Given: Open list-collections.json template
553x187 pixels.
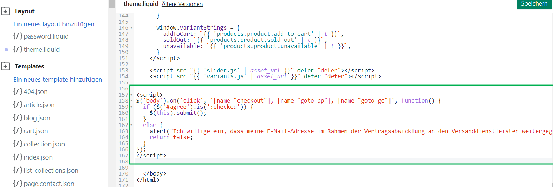Looking at the screenshot, I should (51, 170).
